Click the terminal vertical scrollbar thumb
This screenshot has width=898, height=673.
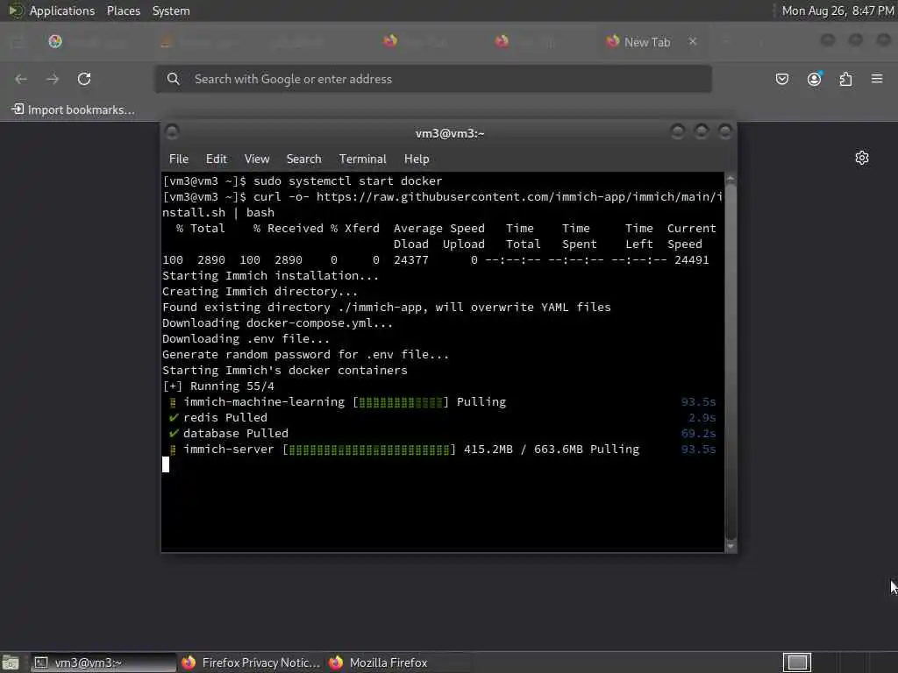tap(731, 360)
